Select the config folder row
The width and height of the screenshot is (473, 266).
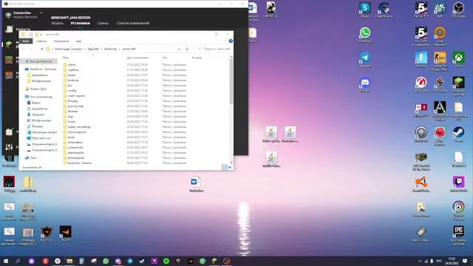point(125,90)
